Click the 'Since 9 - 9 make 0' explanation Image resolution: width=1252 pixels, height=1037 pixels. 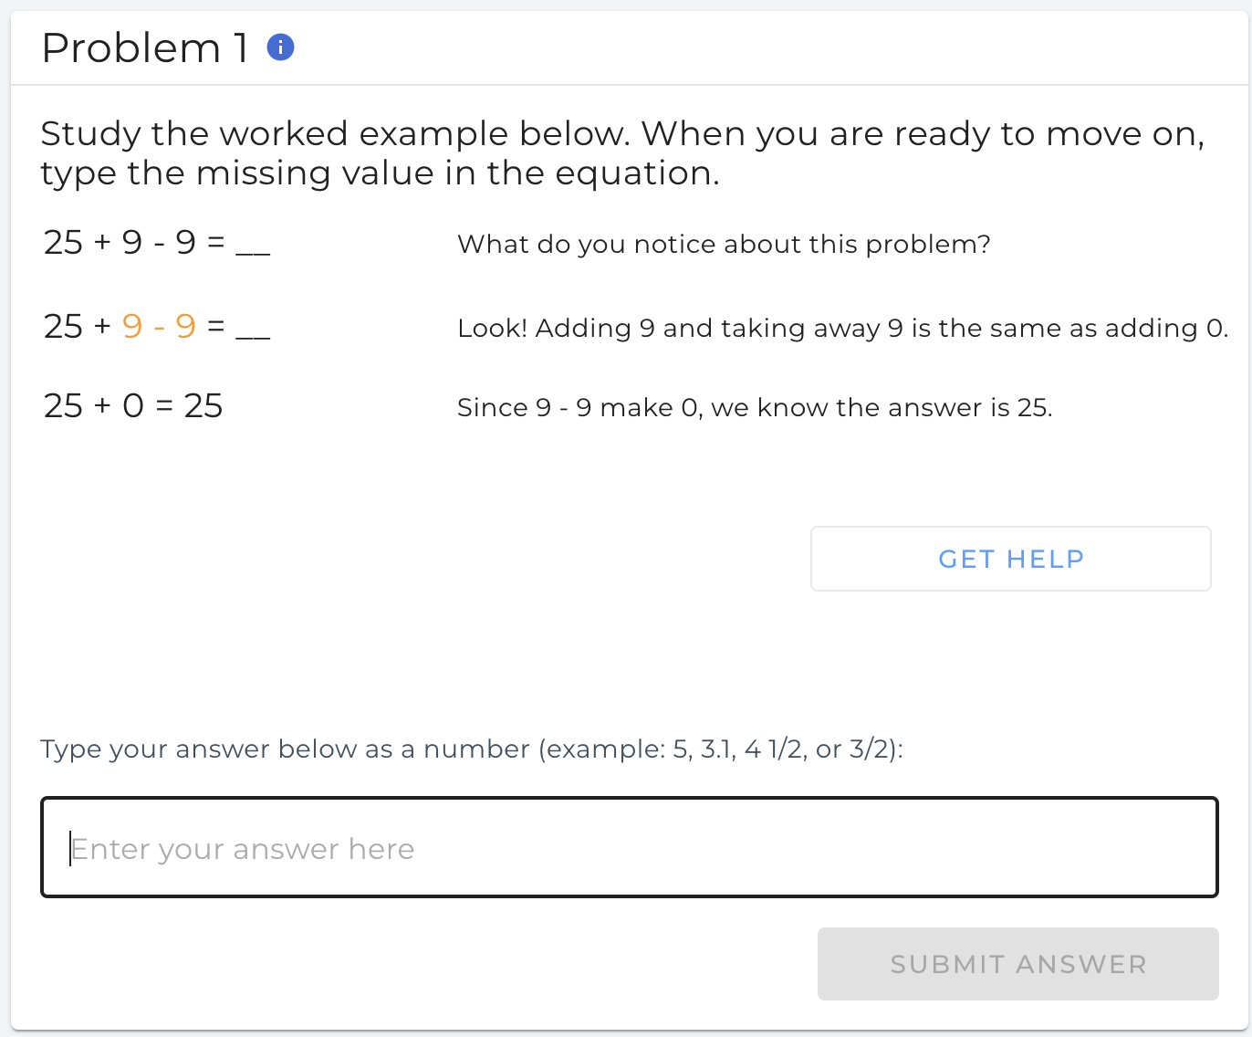tap(755, 407)
